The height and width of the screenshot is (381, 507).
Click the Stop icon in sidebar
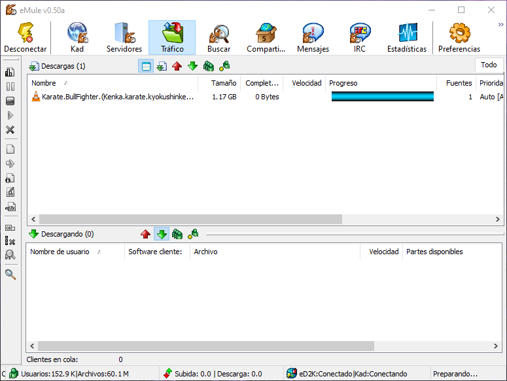click(x=10, y=101)
